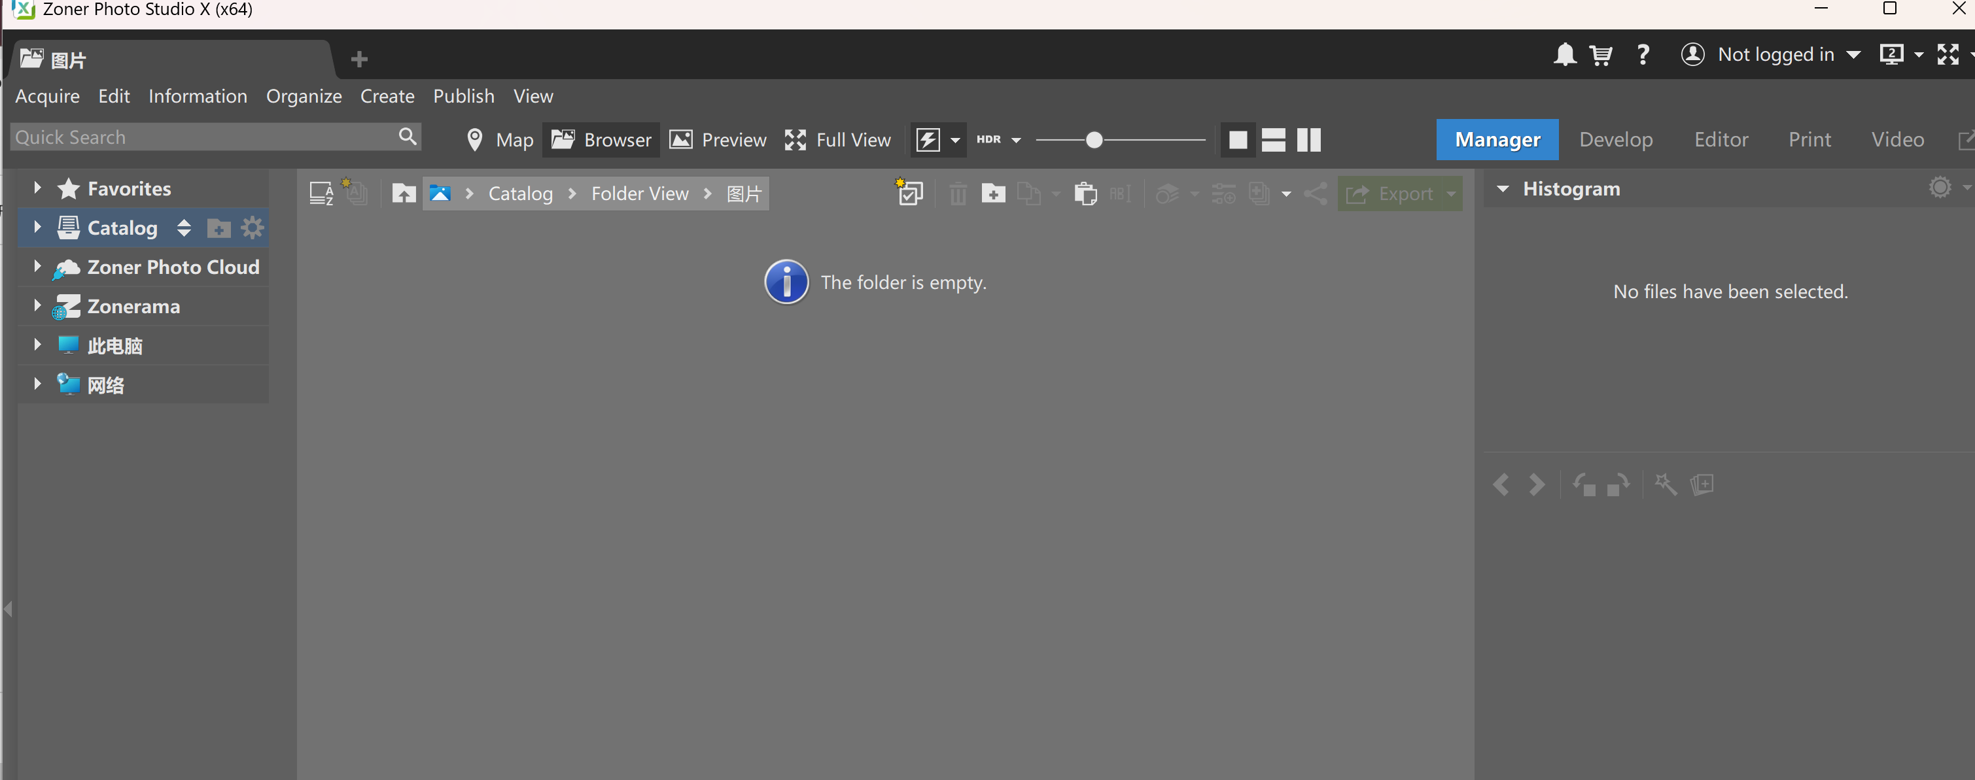This screenshot has width=1975, height=780.
Task: Click the add to stack pages icon
Action: point(1702,484)
